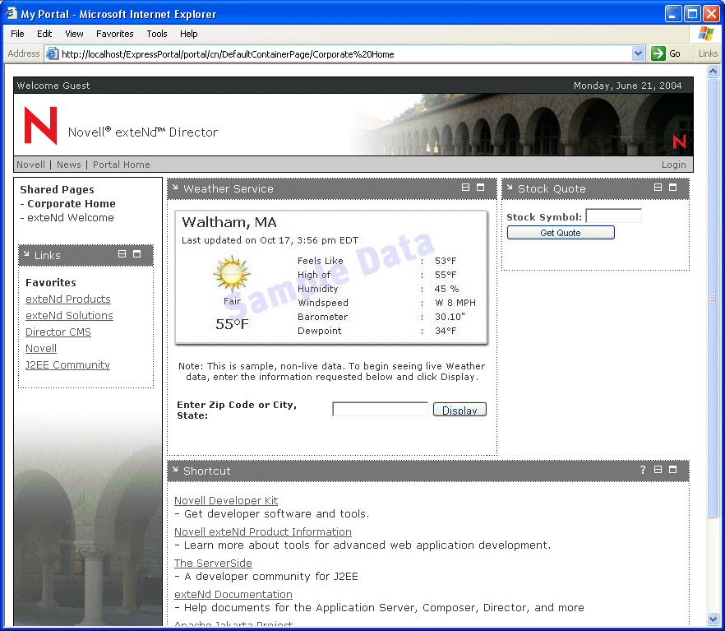Open the exteNd Solutions favorite link

point(69,316)
